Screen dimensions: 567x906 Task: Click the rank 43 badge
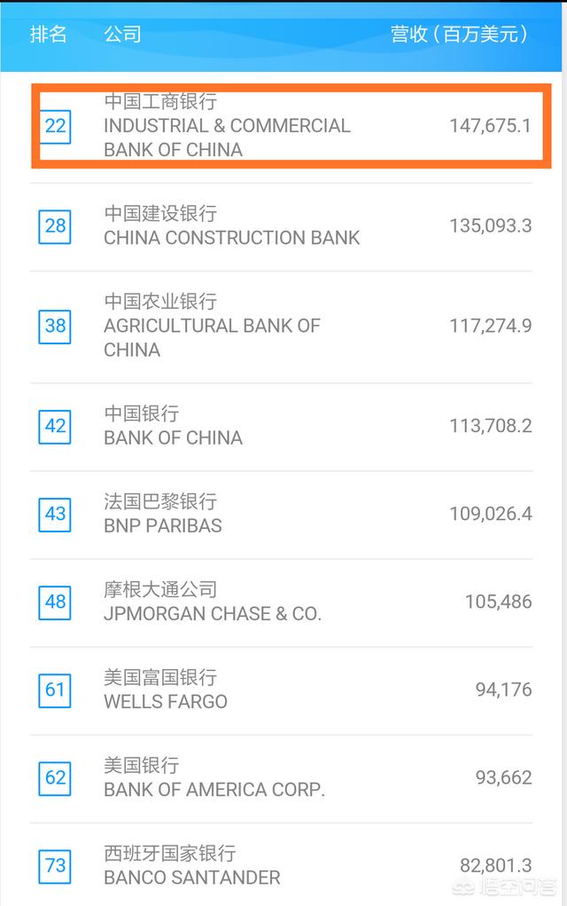coord(55,515)
